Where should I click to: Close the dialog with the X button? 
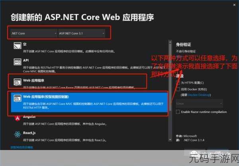pyautogui.click(x=234, y=5)
